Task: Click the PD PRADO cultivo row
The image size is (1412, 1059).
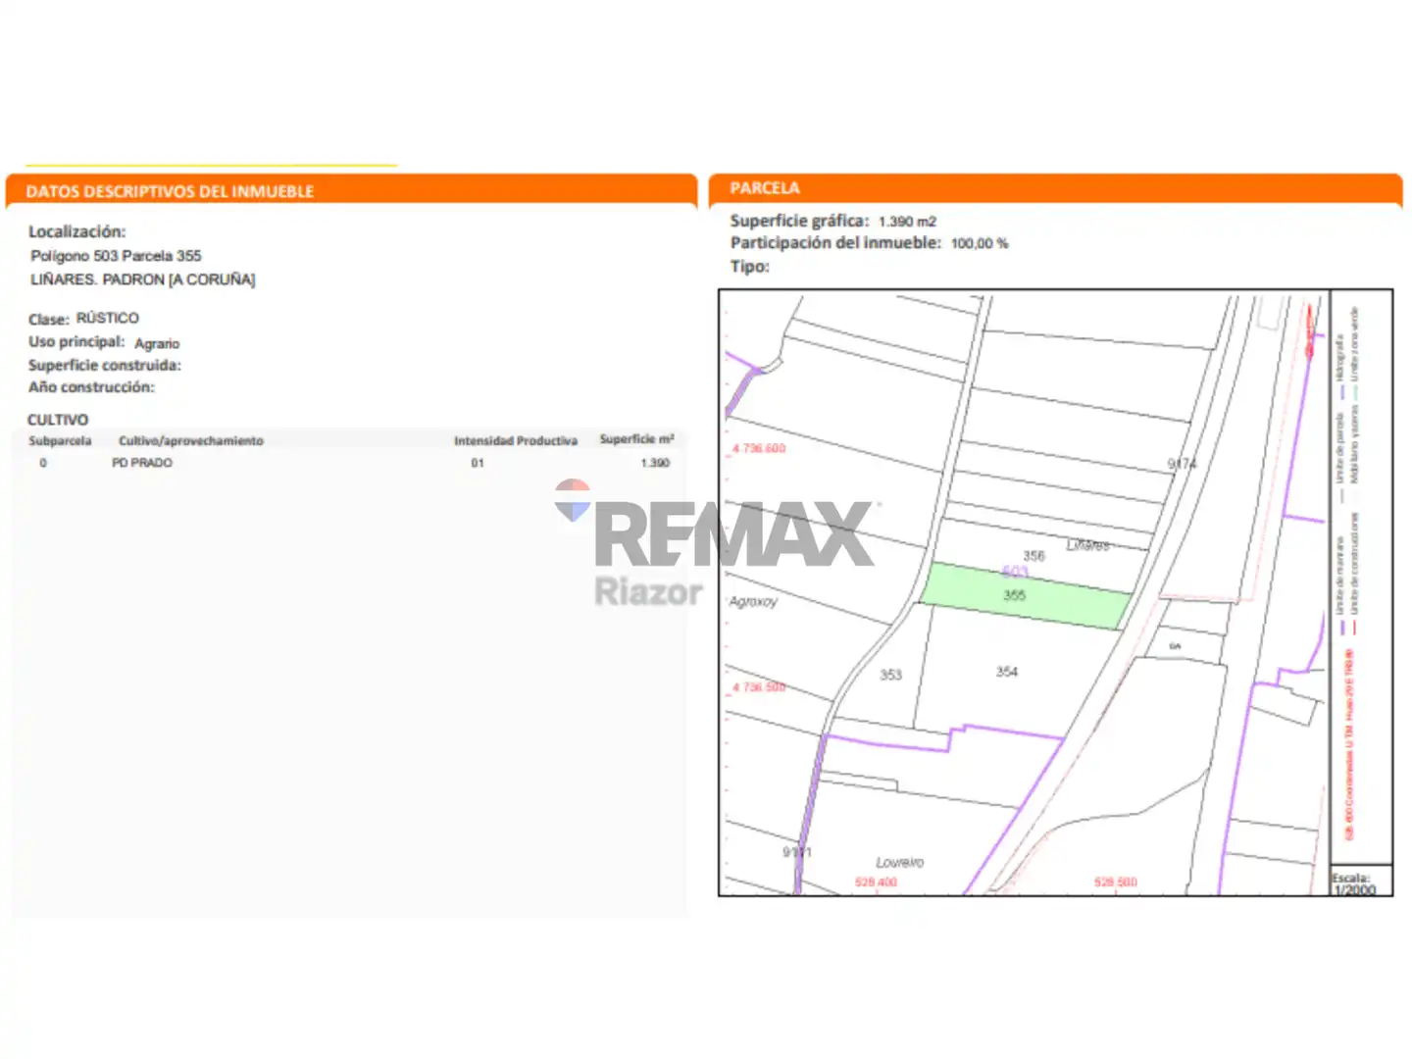Action: click(351, 463)
